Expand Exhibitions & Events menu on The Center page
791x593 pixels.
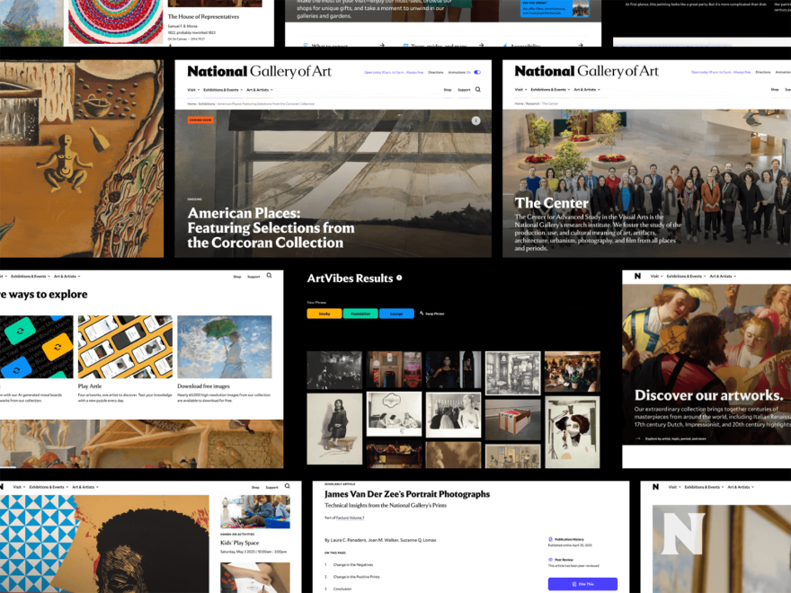point(547,90)
